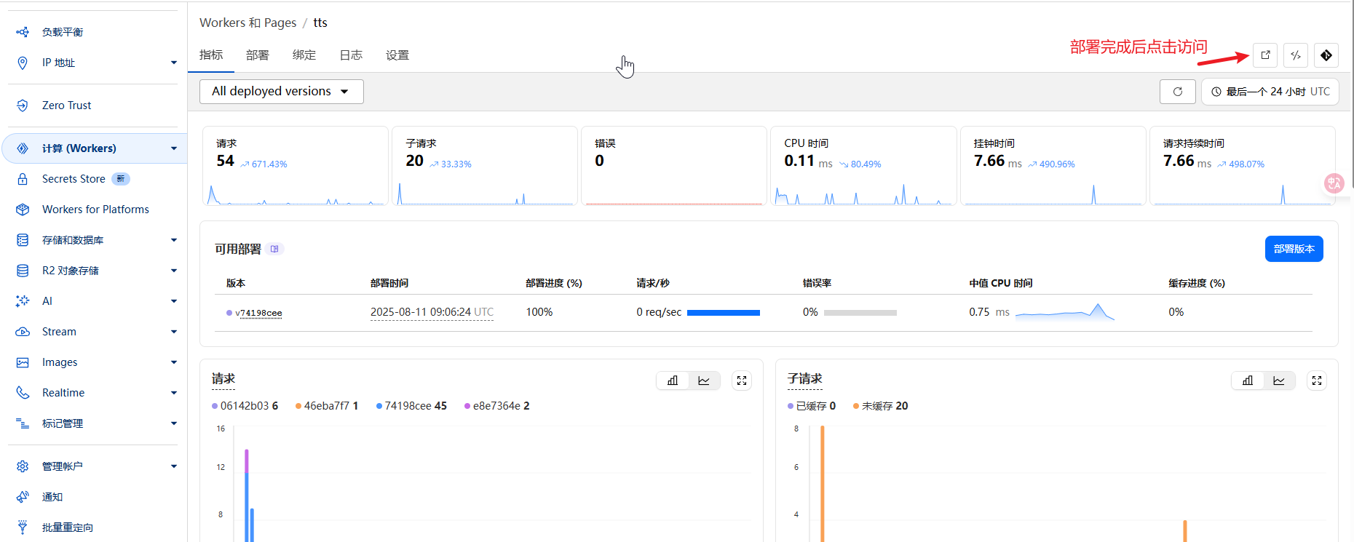Click the 批量重定向 funnel icon
This screenshot has height=542, width=1354.
(23, 527)
